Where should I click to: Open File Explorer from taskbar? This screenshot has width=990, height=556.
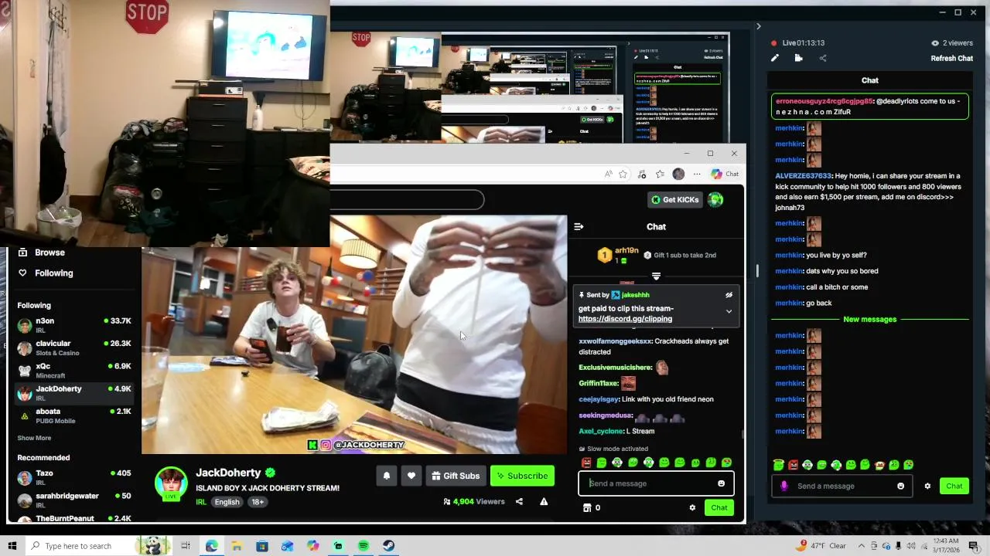click(x=237, y=546)
